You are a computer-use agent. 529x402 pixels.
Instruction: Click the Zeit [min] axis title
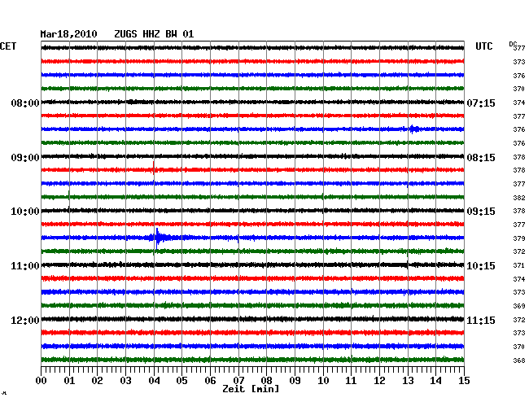coord(251,389)
